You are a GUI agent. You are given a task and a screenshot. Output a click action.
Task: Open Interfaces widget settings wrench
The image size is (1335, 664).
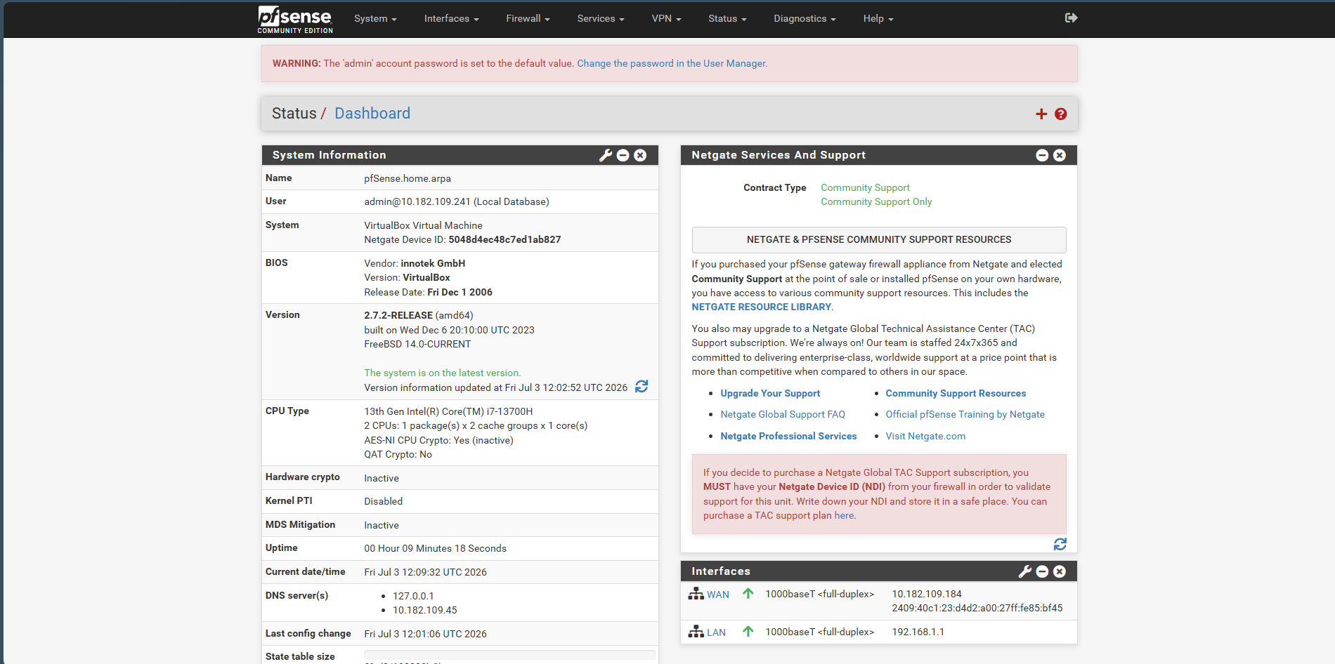(x=1025, y=571)
